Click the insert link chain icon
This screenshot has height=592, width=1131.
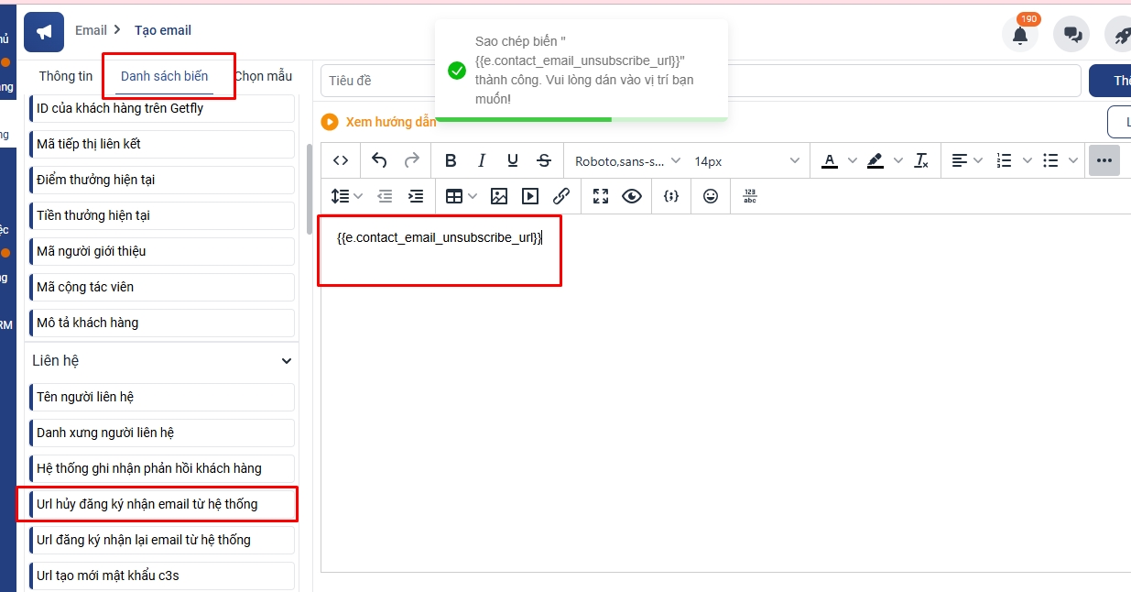(x=561, y=196)
